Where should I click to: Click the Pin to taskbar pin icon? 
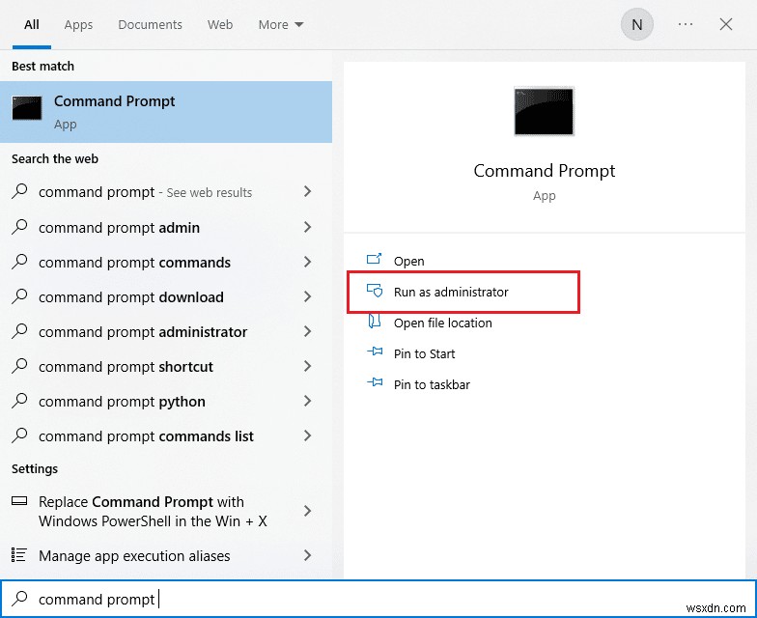coord(376,384)
